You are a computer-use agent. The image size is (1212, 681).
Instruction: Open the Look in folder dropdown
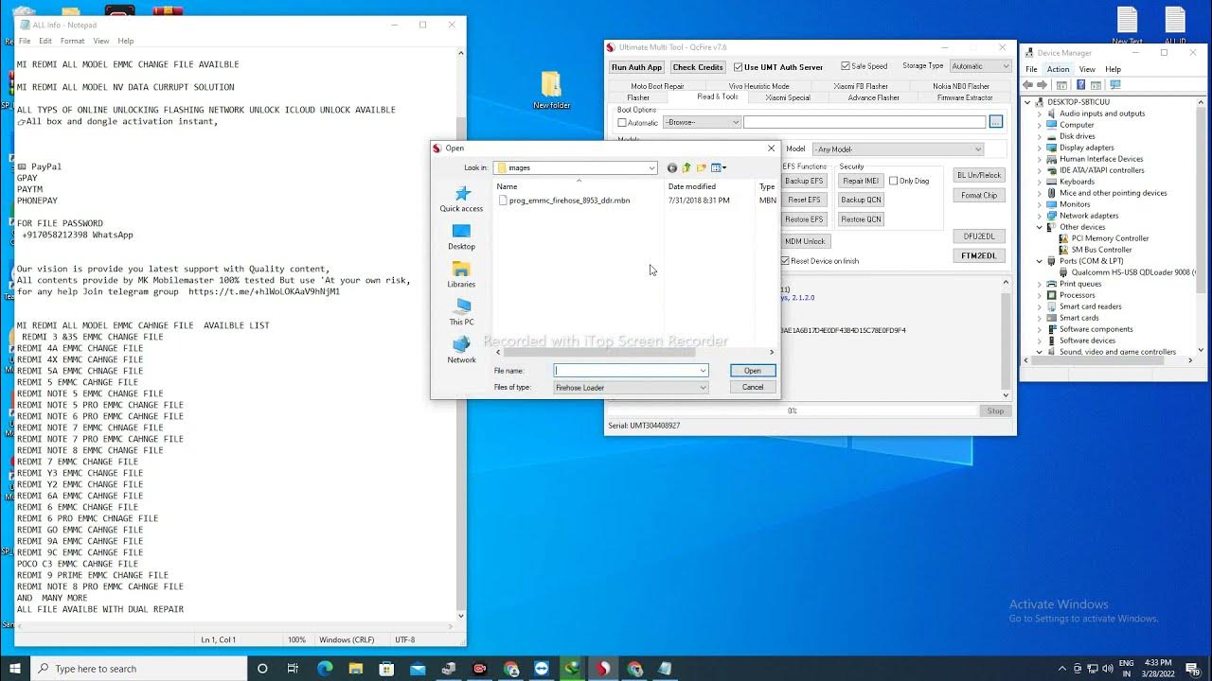[x=651, y=168]
